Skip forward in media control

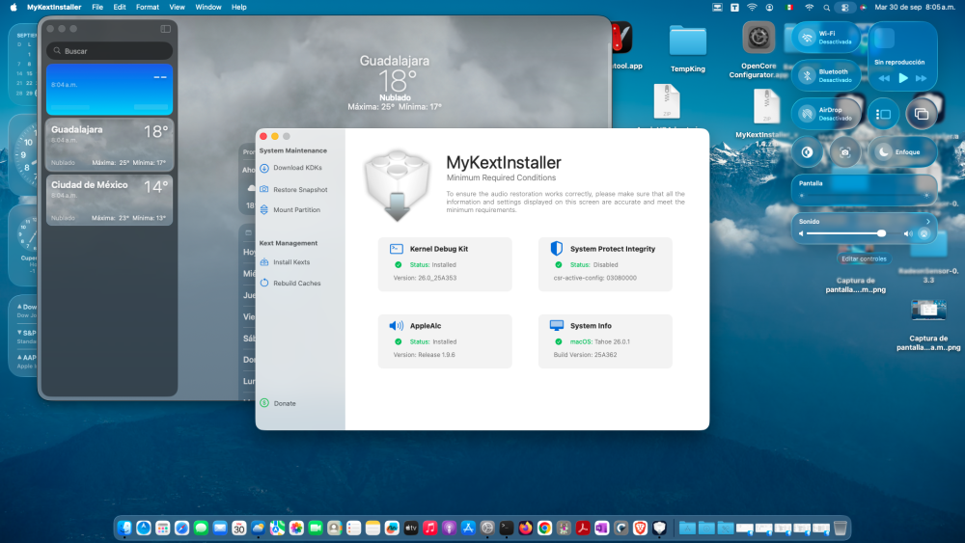(922, 78)
